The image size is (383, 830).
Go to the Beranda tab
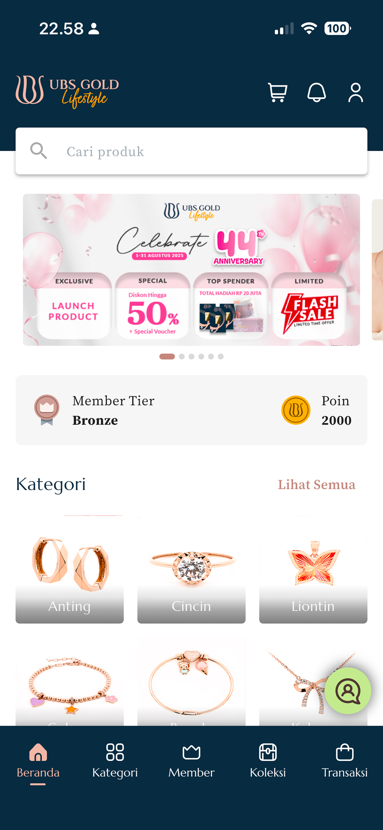click(x=38, y=762)
